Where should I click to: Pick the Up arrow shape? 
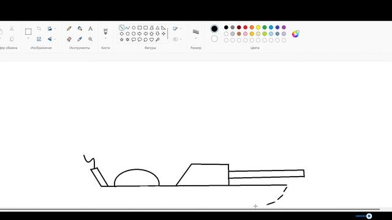(151, 34)
